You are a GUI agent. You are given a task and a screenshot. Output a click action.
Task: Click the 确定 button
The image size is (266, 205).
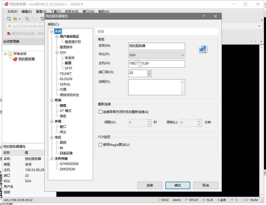coord(178,185)
